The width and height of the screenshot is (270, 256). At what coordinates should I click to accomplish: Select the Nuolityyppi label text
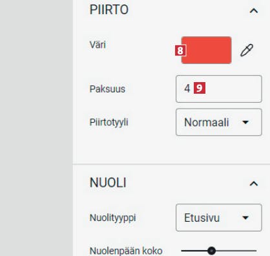(x=112, y=218)
